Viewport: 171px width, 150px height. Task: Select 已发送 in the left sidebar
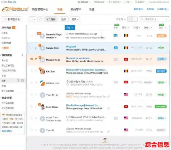5,33
